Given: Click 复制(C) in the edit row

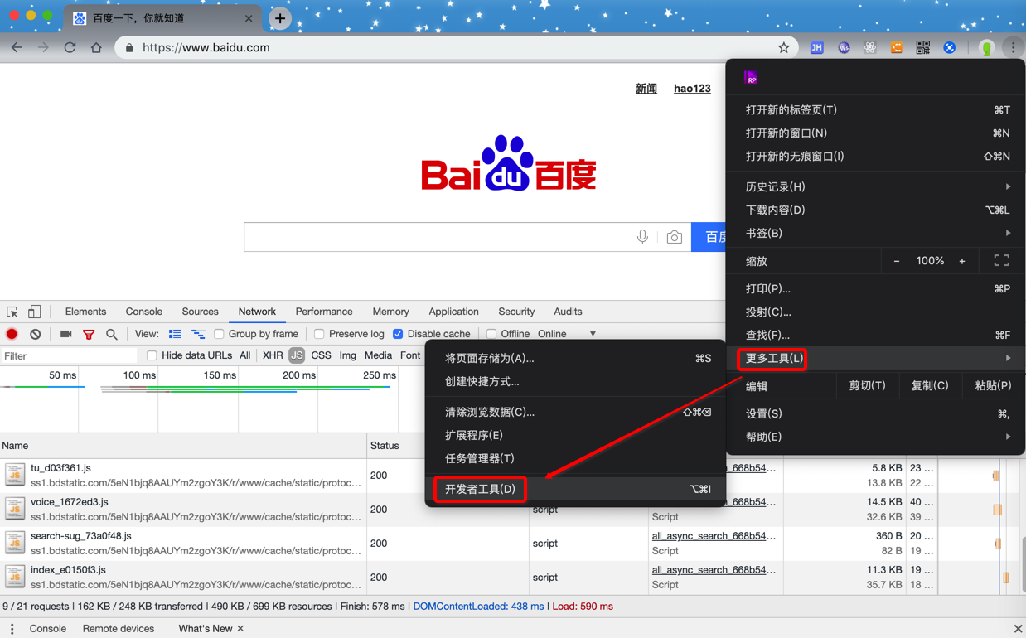Looking at the screenshot, I should click(x=930, y=385).
